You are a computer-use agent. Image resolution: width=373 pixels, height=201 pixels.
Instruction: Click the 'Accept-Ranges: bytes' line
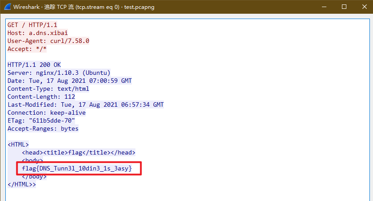(43, 129)
